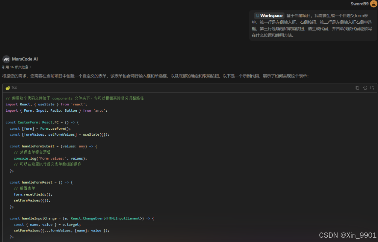Click the AI response paragraph starting 根据您的需求
Viewport: 378px width, 242px height.
pyautogui.click(x=156, y=76)
